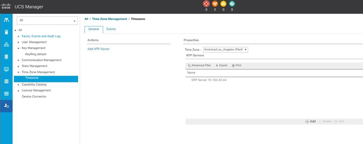Viewport: 363px width, 144px height.
Task: Click the warnings green diamond icon
Action: 232,4
